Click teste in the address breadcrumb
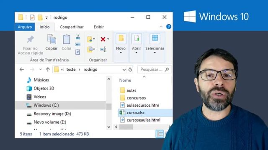Image resolution: width=268 pixels, height=150 pixels. click(x=71, y=70)
